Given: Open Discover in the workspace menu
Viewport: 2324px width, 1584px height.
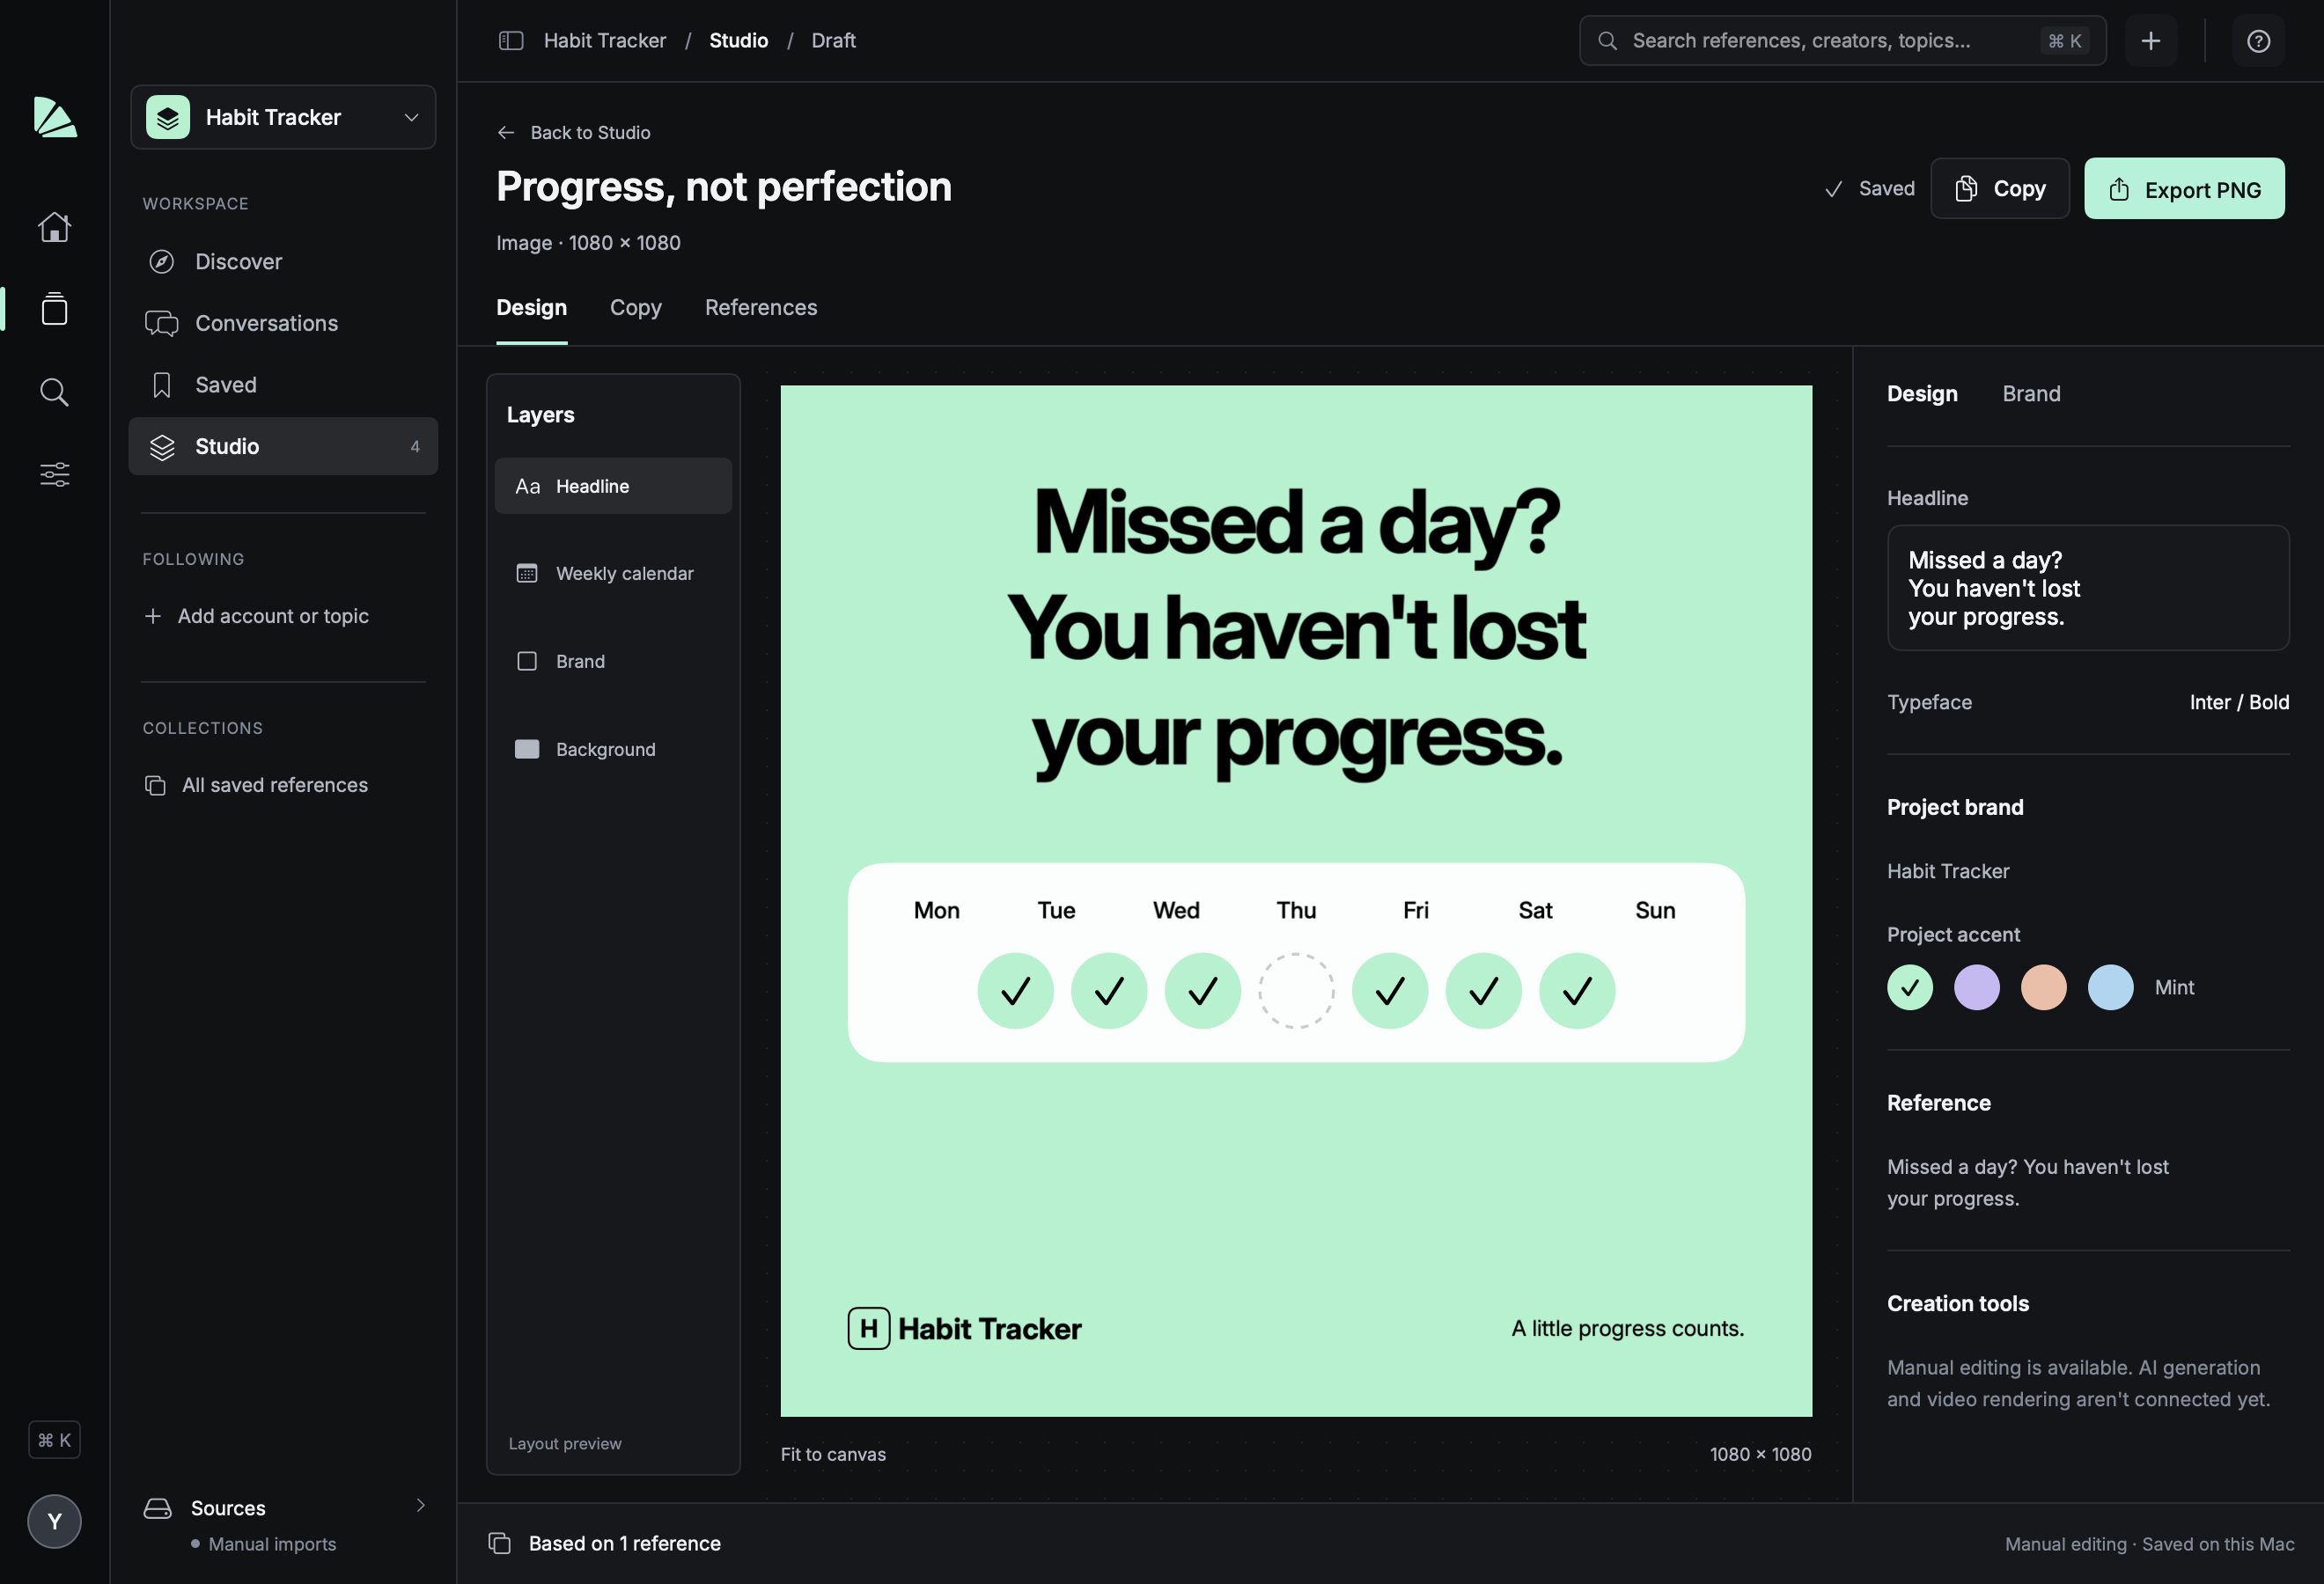Looking at the screenshot, I should (x=283, y=262).
